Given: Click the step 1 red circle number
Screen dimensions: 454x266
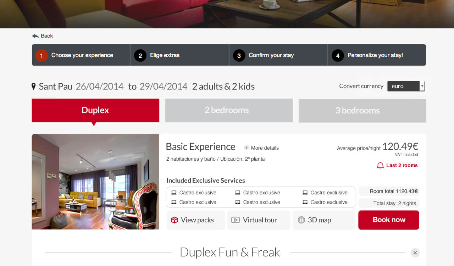Looking at the screenshot, I should (x=41, y=55).
